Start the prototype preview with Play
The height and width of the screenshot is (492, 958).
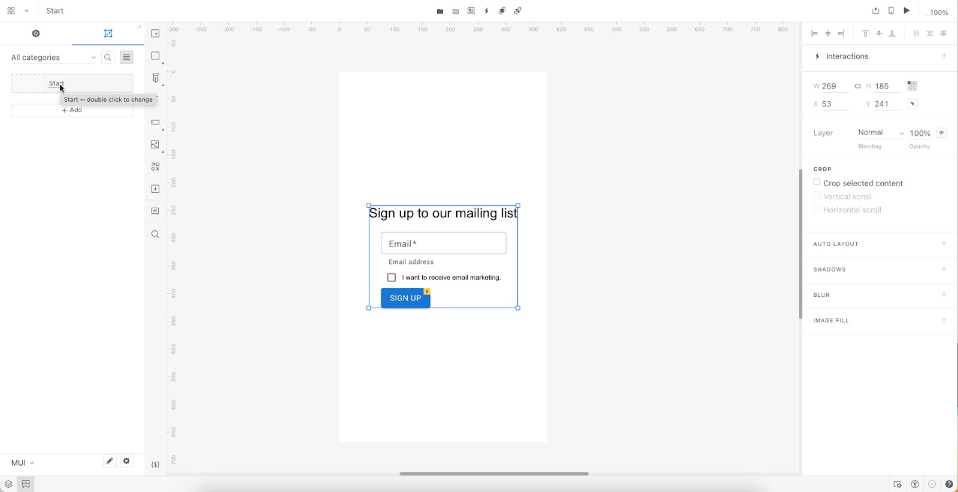click(907, 11)
